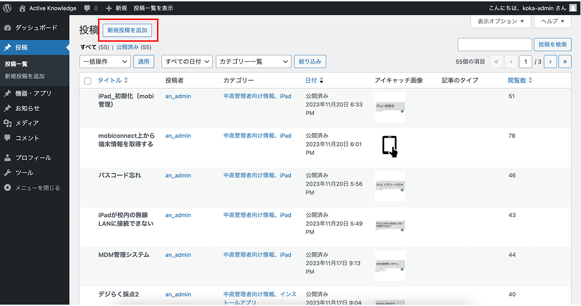Open メディア menu item
Screen dimensions: 581x306
tap(34, 123)
